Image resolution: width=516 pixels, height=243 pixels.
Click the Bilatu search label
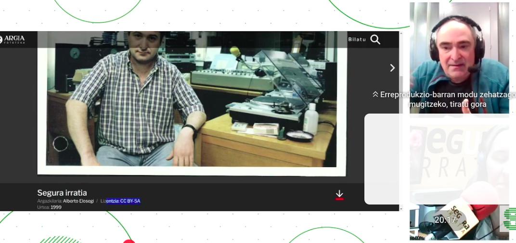pos(357,39)
